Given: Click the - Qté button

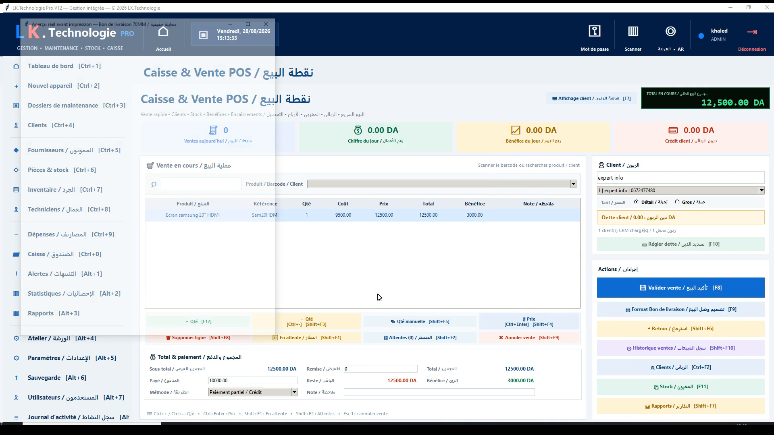Looking at the screenshot, I should pyautogui.click(x=307, y=321).
